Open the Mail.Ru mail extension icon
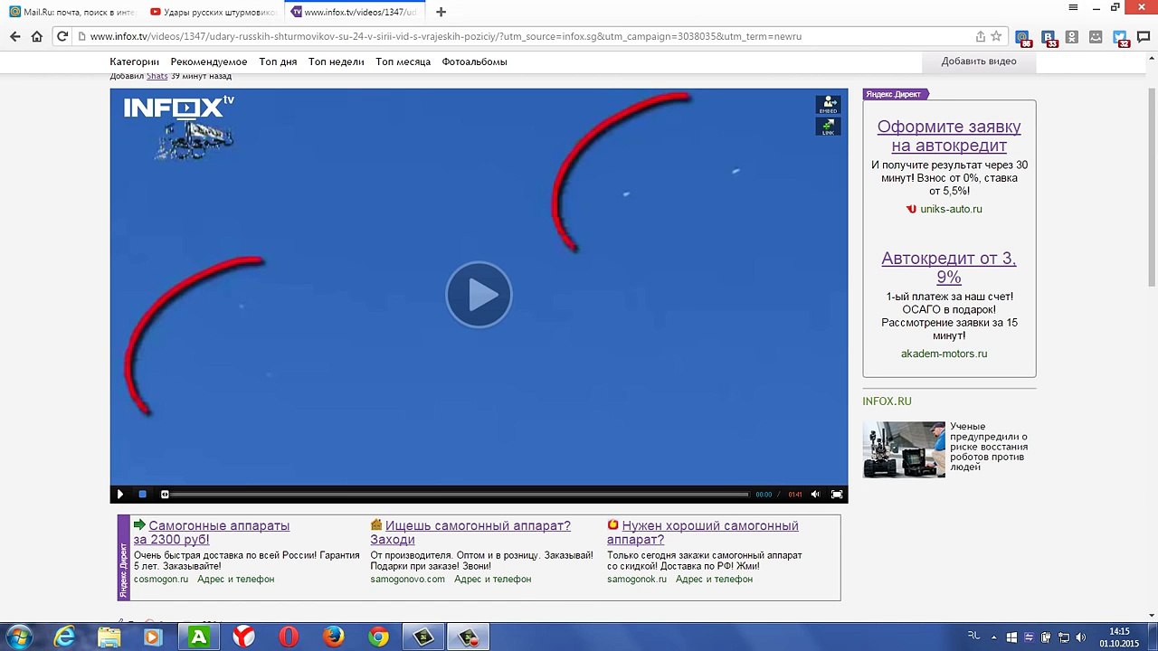This screenshot has height=651, width=1158. pyautogui.click(x=1023, y=38)
